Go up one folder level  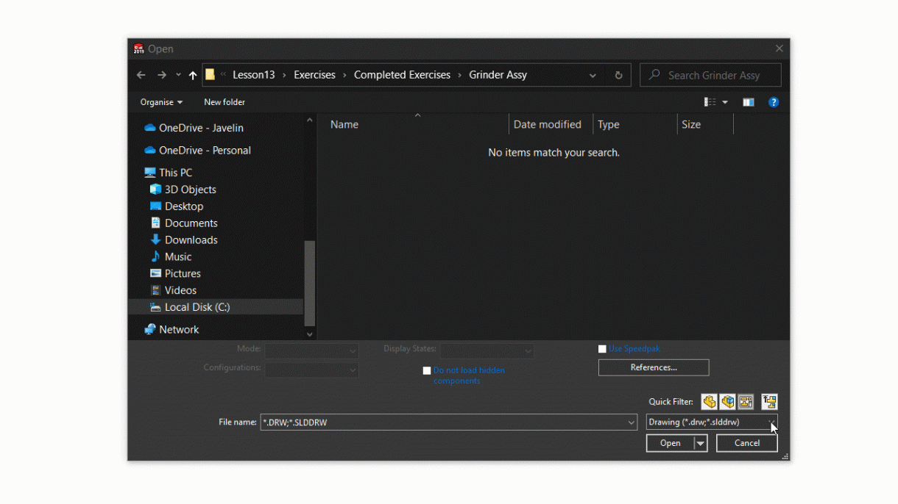pyautogui.click(x=193, y=75)
